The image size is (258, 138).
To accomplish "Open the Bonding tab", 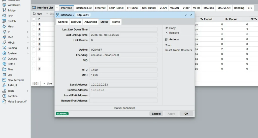I will coord(239,8).
